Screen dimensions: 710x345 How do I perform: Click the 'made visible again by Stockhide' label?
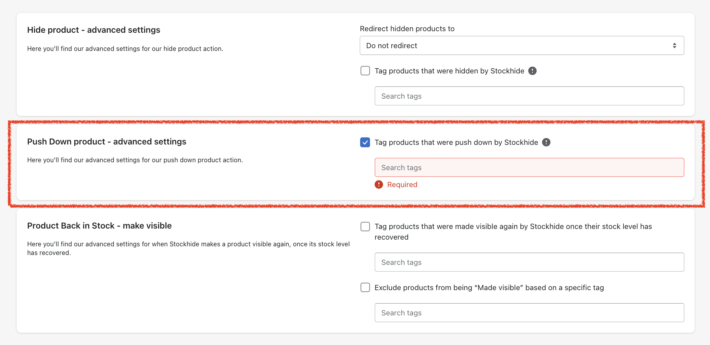513,227
